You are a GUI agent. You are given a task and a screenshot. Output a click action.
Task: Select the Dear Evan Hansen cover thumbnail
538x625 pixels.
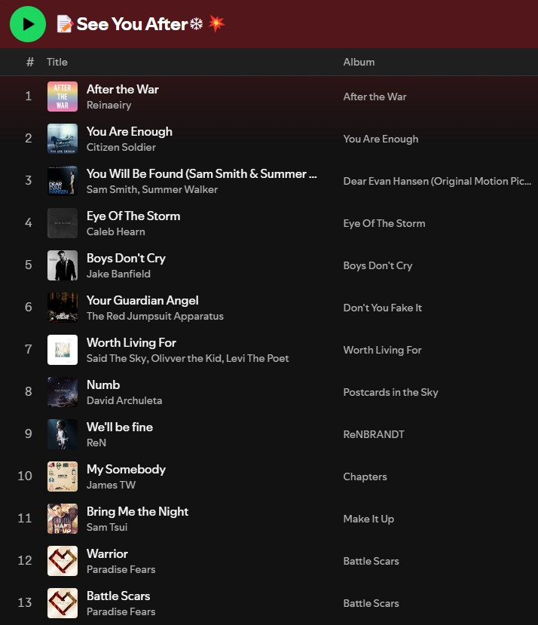click(63, 181)
